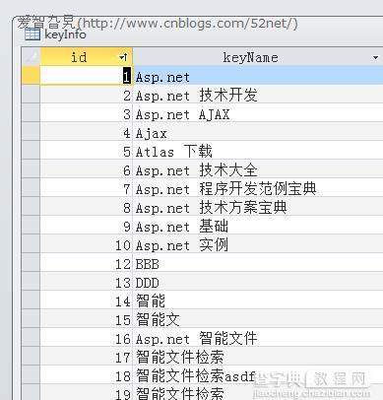Click the cell "智能文件检索asdf"
The image size is (383, 400).
pyautogui.click(x=258, y=375)
